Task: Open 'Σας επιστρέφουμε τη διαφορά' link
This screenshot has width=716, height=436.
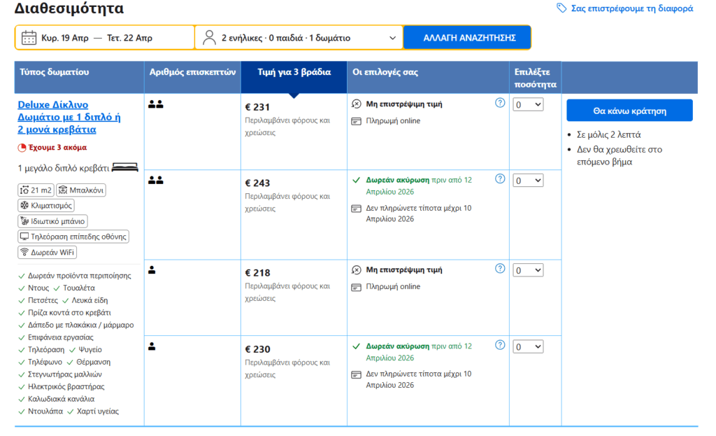Action: pos(631,8)
